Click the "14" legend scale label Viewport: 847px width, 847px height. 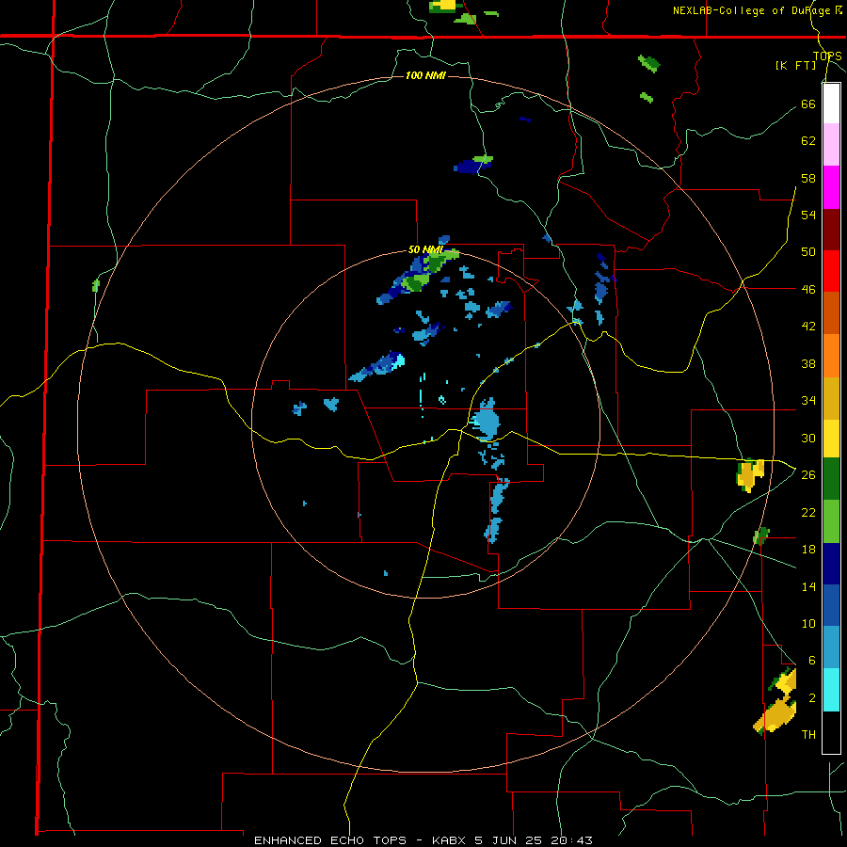(x=808, y=586)
